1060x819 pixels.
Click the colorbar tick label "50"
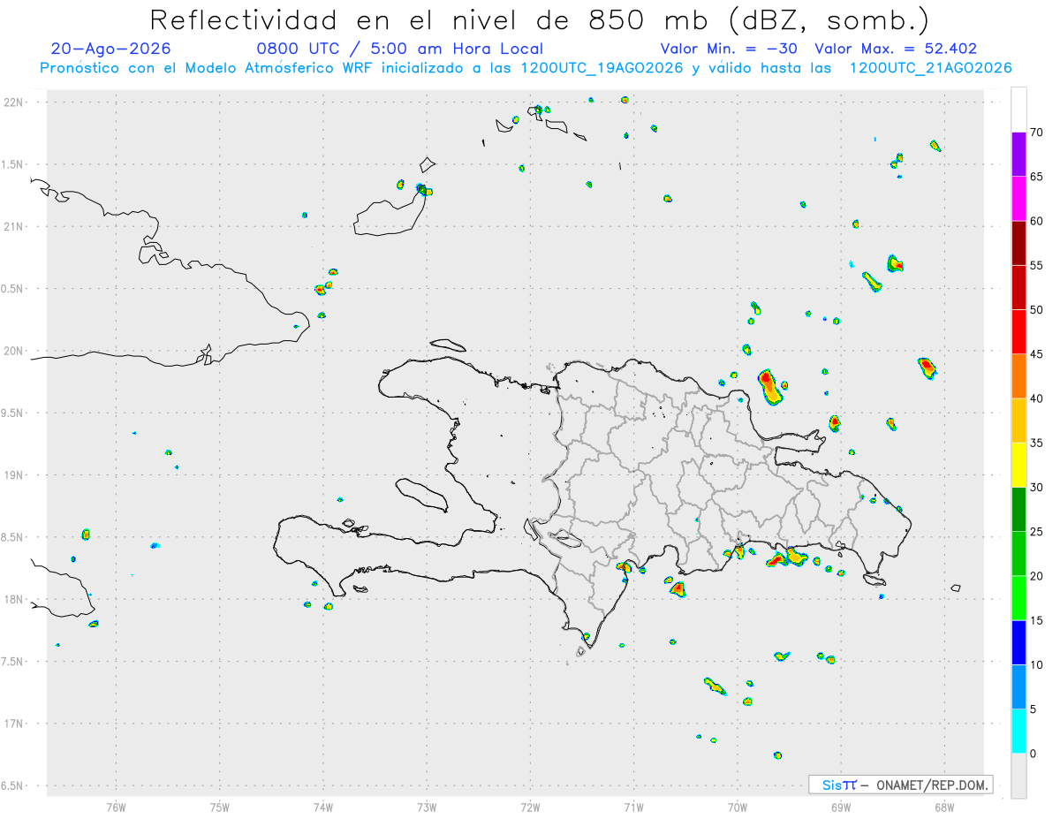[1036, 310]
